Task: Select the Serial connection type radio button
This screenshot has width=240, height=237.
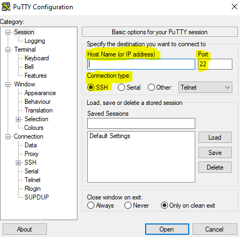Action: 121,88
